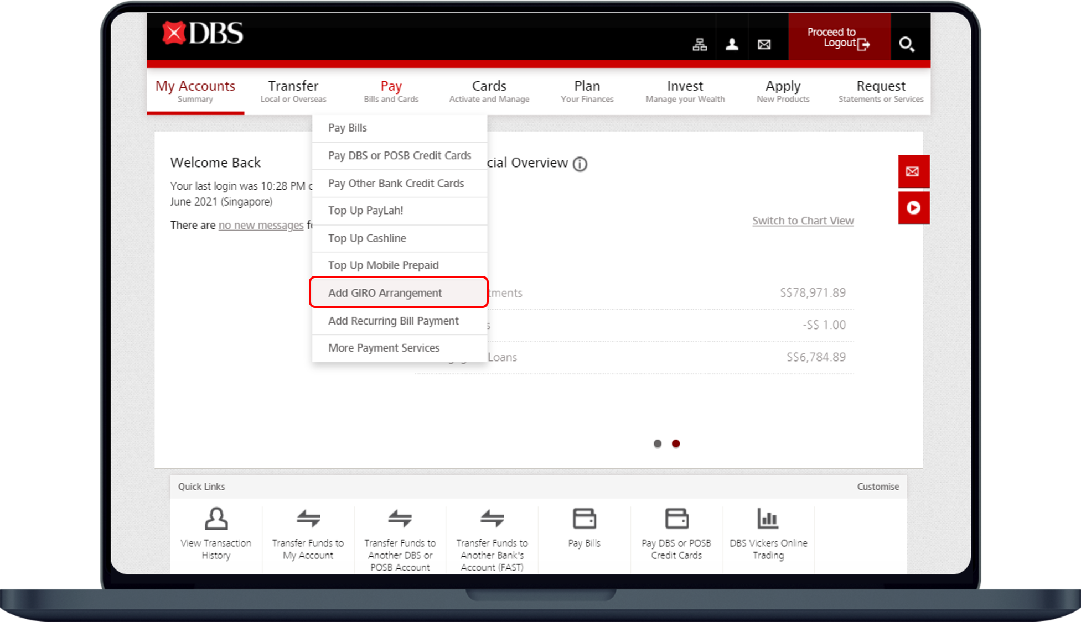
Task: Open the no new messages link
Action: click(261, 225)
